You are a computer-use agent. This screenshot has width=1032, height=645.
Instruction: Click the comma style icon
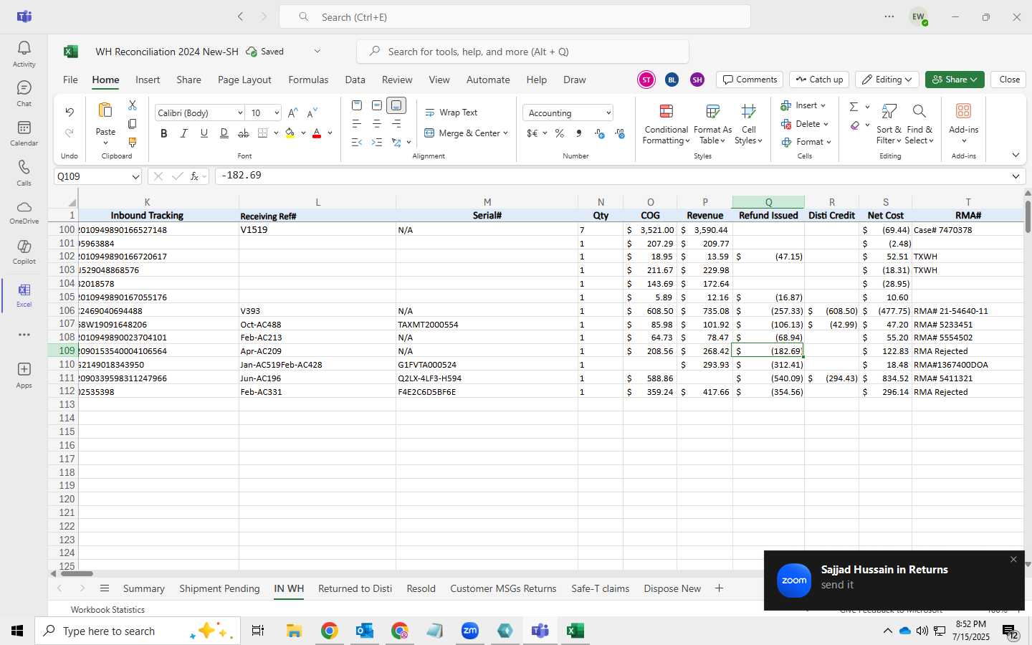coord(579,133)
